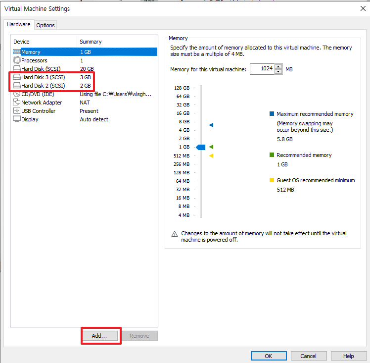370x363 pixels.
Task: Click the Add... button
Action: tap(99, 336)
